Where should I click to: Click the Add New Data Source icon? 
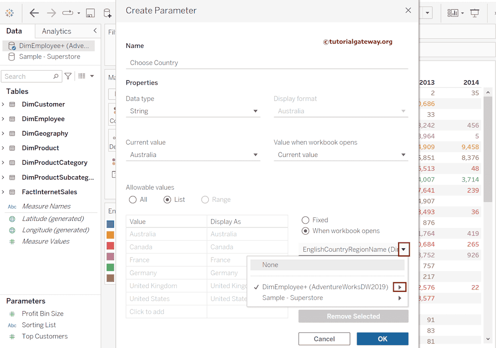click(x=107, y=13)
